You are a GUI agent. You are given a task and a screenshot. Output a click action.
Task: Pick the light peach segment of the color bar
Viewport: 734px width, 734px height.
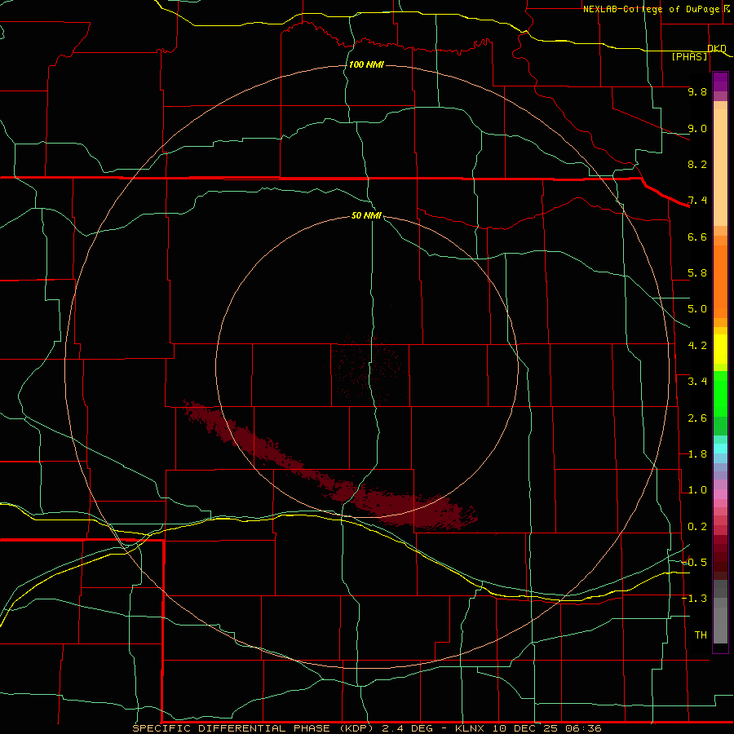click(x=720, y=167)
